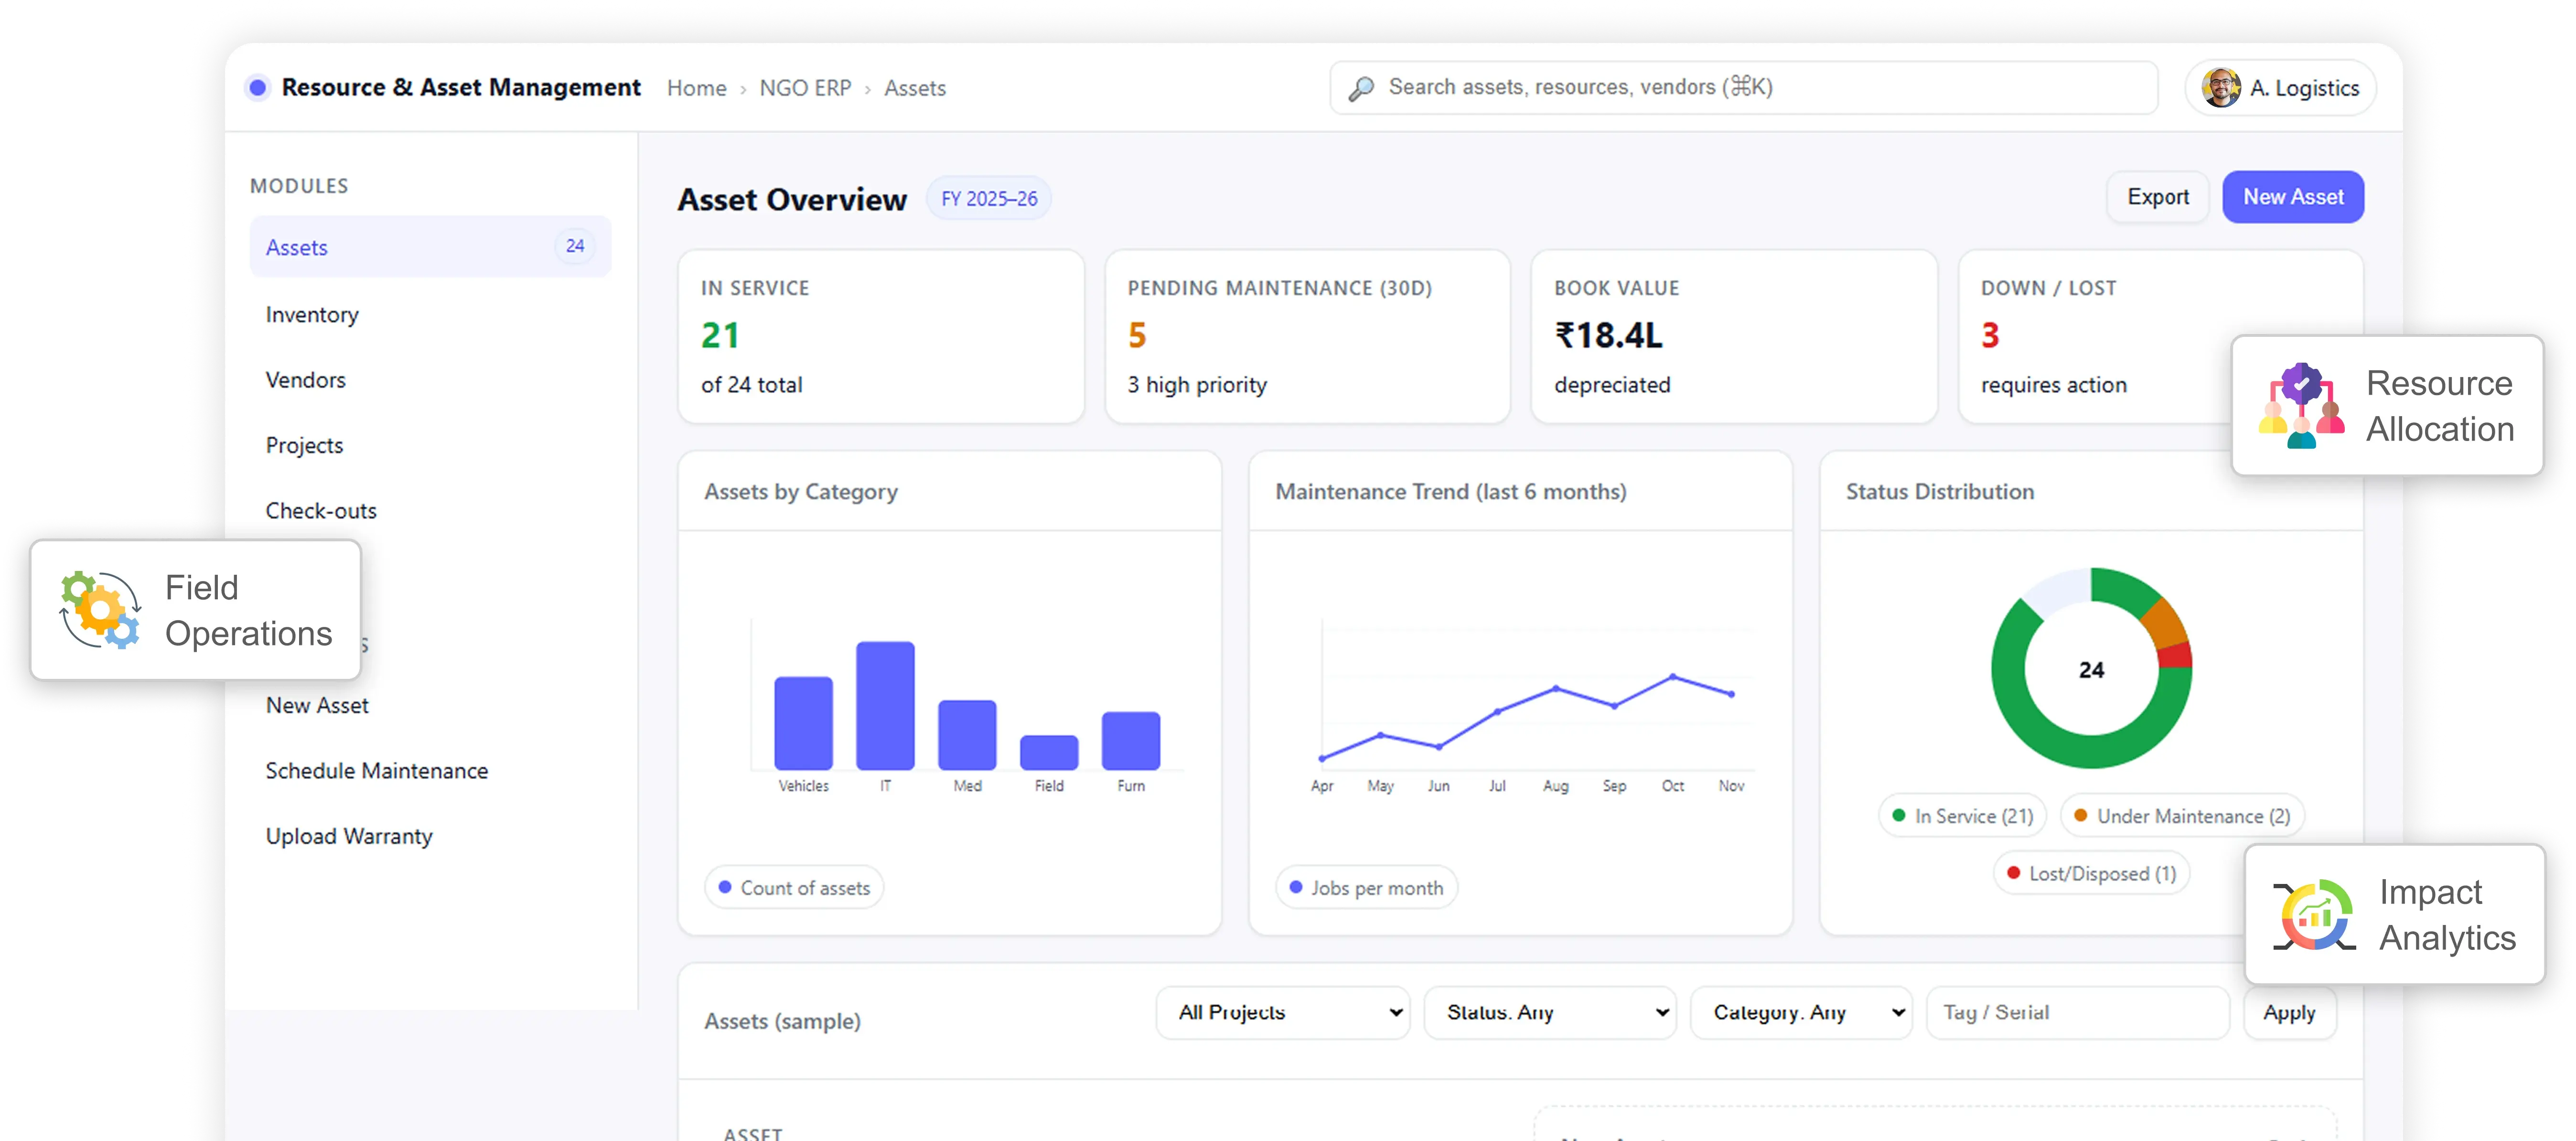2576x1141 pixels.
Task: Click the purple logo dot beside Resource & Asset Management
Action: (258, 88)
